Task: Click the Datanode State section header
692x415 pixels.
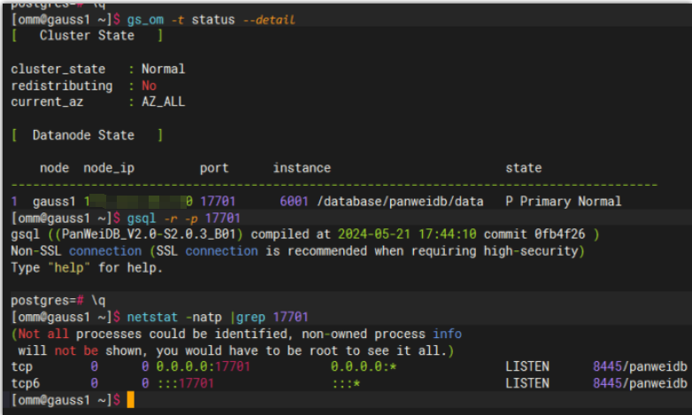Action: coord(87,135)
